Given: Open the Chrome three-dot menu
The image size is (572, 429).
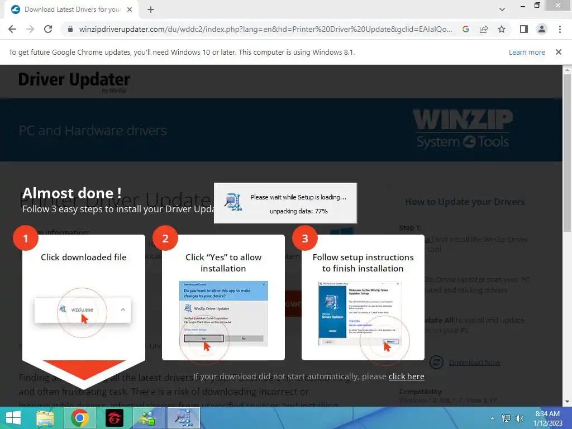Looking at the screenshot, I should (x=560, y=29).
